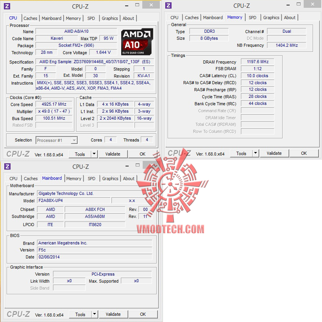Click the BIOS Version value F5c
The width and height of the screenshot is (322, 322).
(x=95, y=250)
